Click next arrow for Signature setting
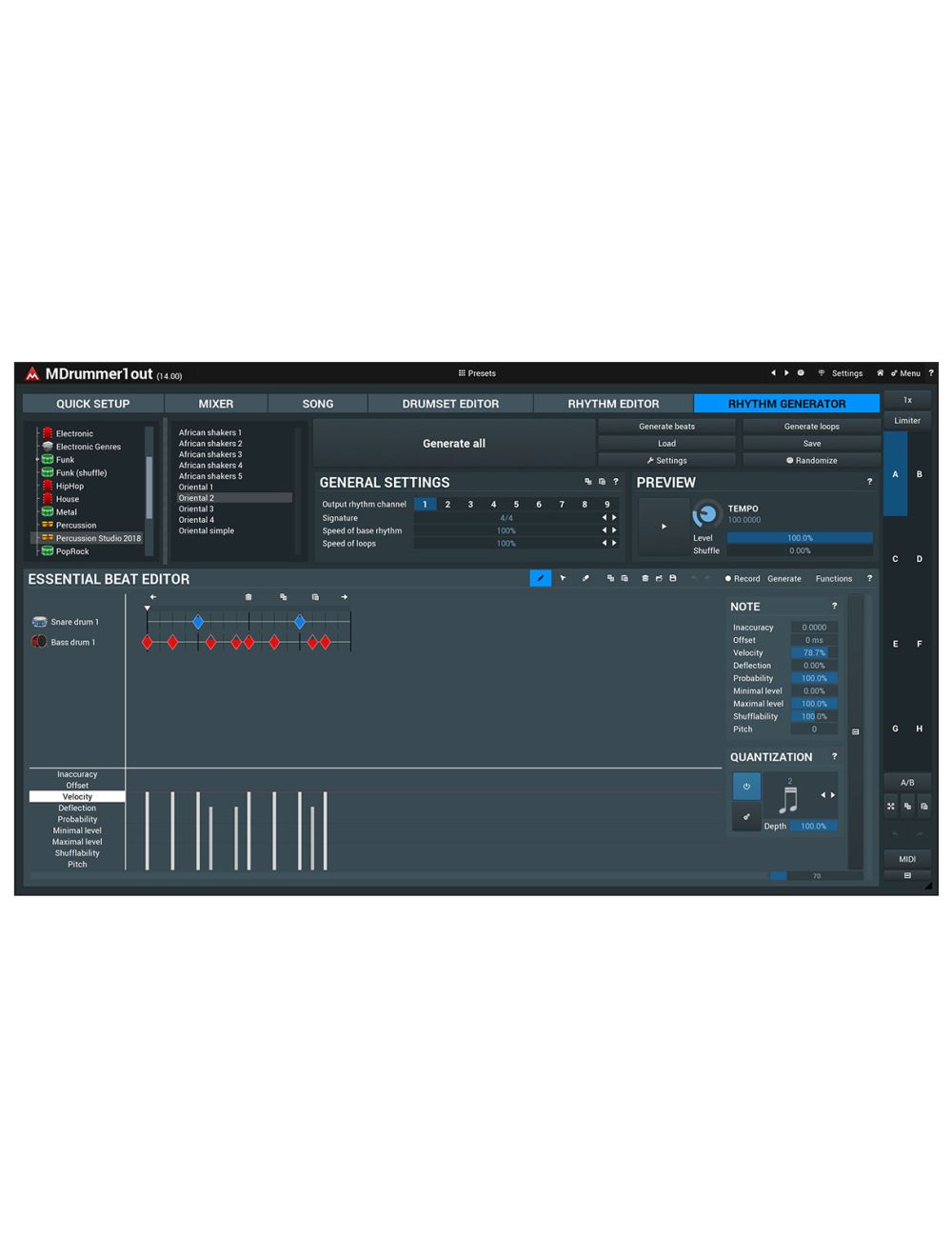 click(614, 518)
